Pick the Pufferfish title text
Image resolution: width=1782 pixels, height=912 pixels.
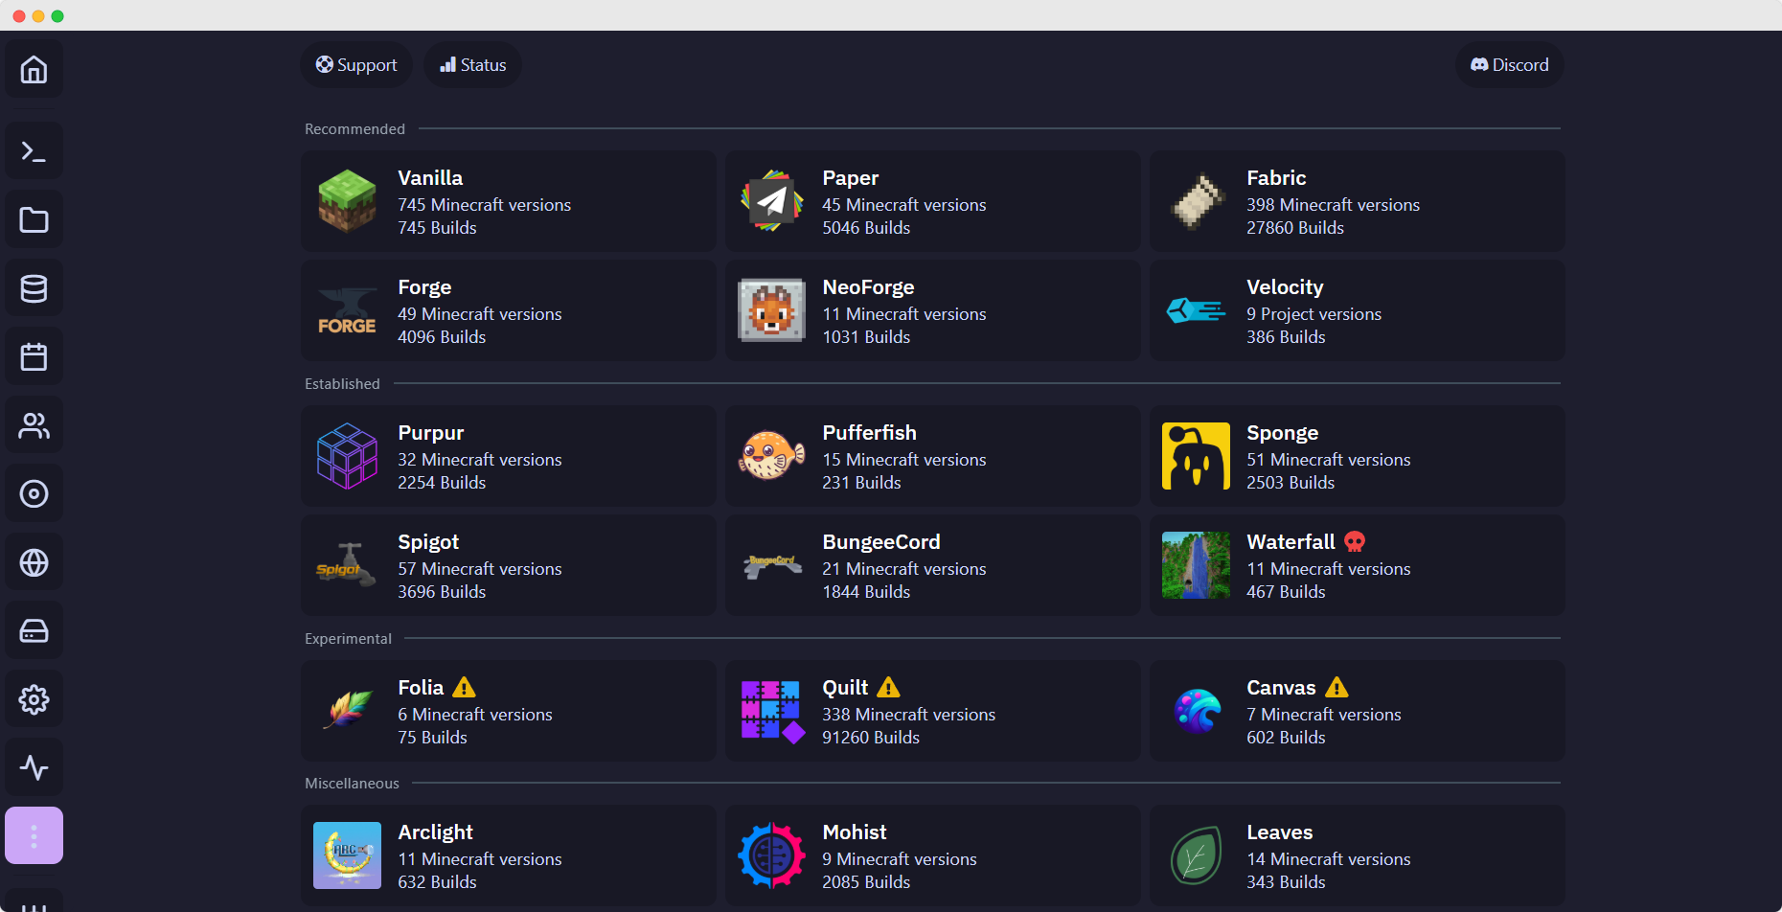(x=869, y=433)
